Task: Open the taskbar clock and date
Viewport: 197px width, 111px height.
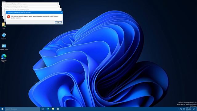Action: (x=188, y=109)
